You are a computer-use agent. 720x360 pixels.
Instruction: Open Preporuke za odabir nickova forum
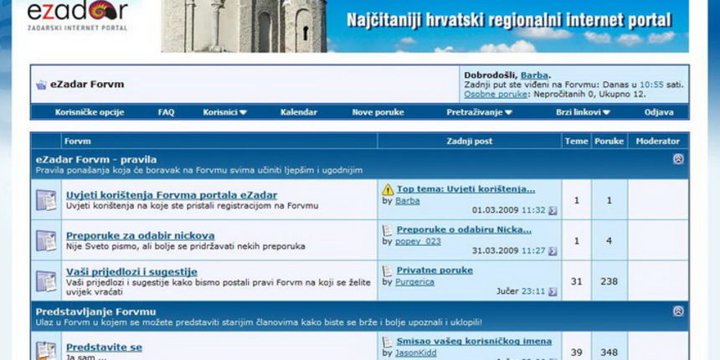[140, 235]
